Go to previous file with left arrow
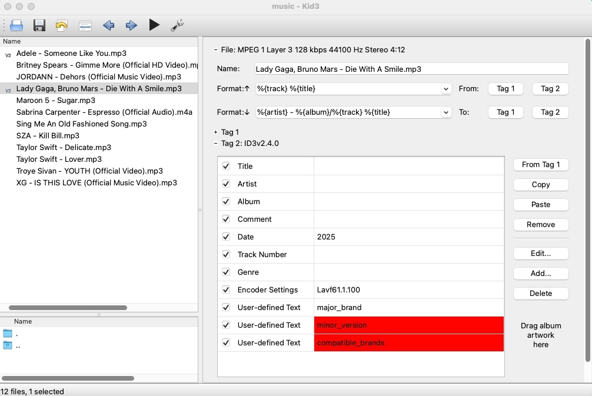The width and height of the screenshot is (592, 396). pyautogui.click(x=109, y=25)
